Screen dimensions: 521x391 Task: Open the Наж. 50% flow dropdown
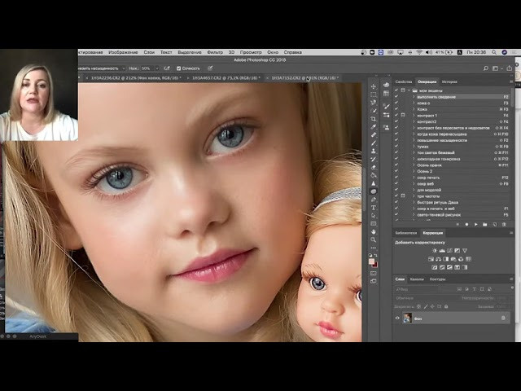157,68
